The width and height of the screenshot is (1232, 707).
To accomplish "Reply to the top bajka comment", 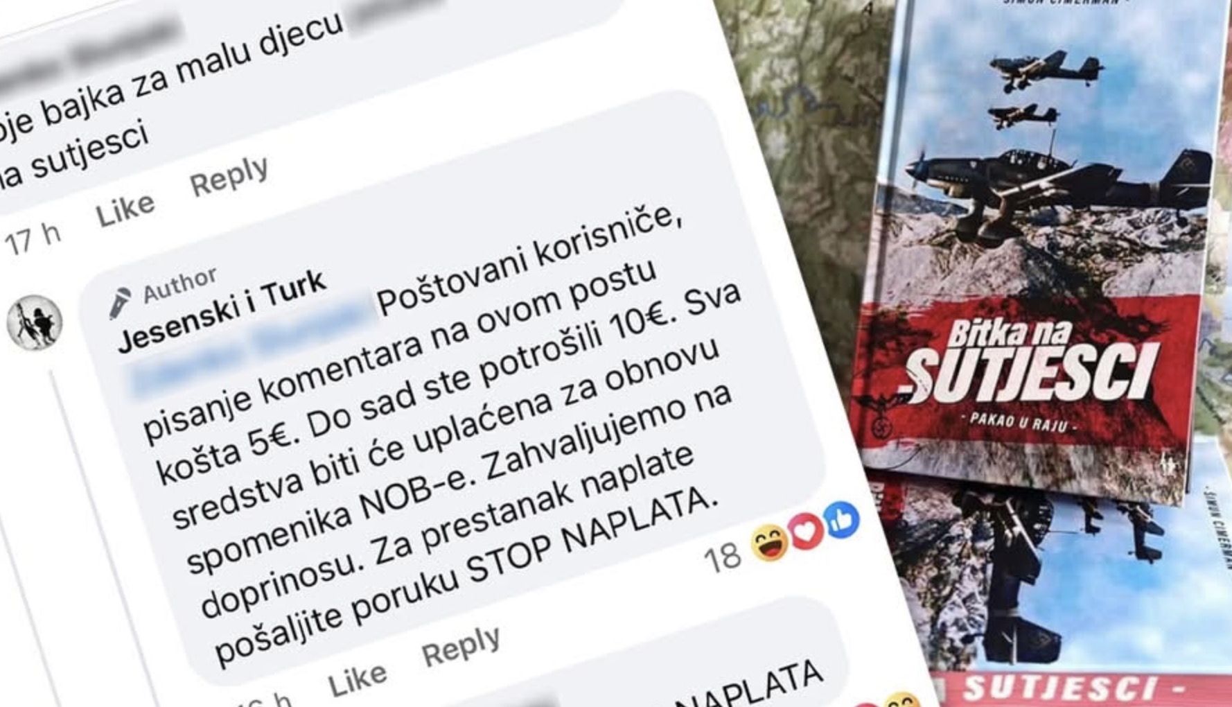I will (229, 176).
